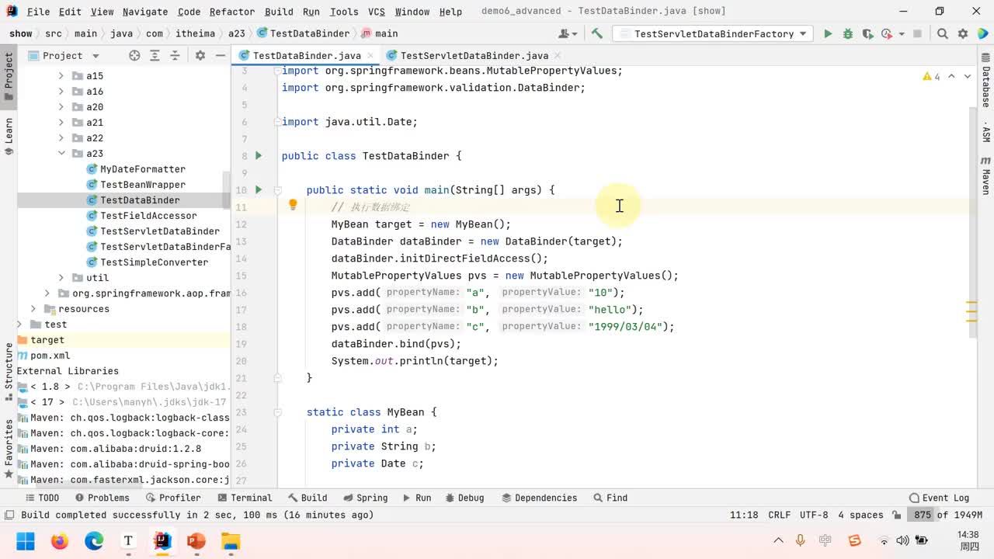Toggle the Structure side tool window
The height and width of the screenshot is (559, 994).
point(9,372)
